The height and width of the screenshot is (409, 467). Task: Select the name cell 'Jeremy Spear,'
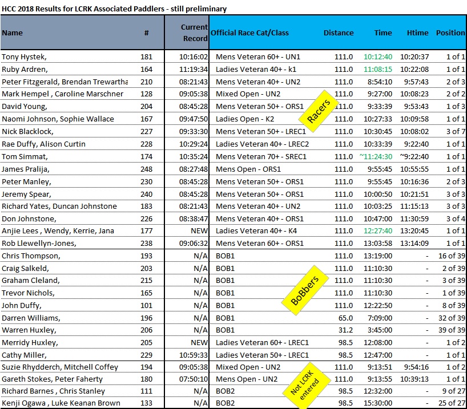pyautogui.click(x=26, y=194)
